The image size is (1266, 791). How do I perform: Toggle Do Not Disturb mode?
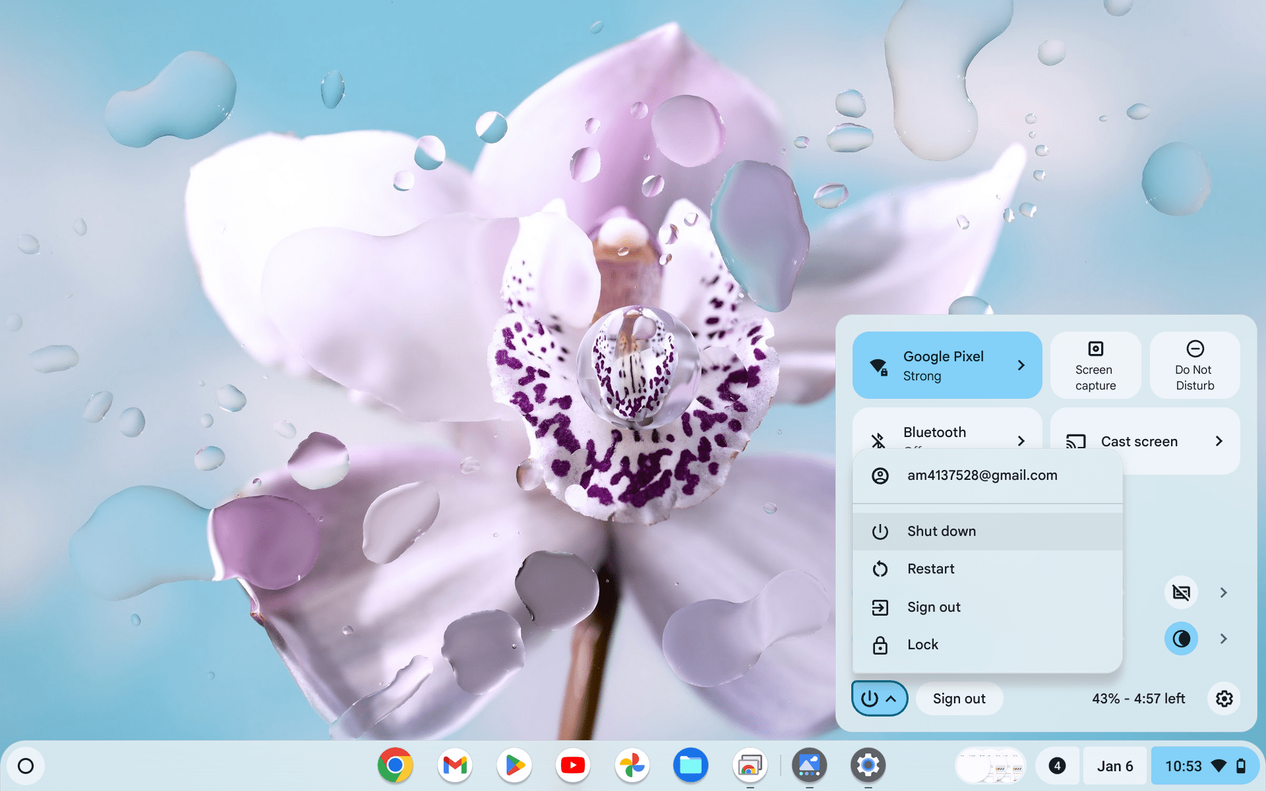1195,365
